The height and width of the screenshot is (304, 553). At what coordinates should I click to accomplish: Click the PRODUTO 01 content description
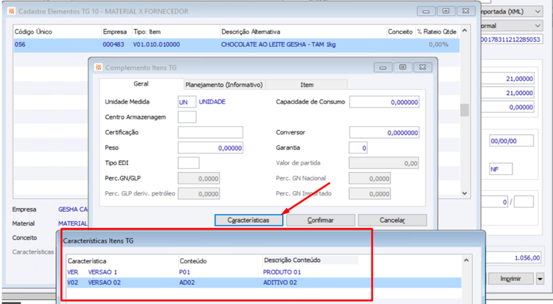pos(282,272)
